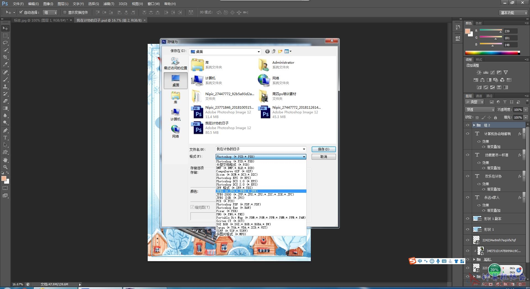Switch to the 通道 panel tab
Viewport: 530px width, 289px height.
[x=479, y=96]
